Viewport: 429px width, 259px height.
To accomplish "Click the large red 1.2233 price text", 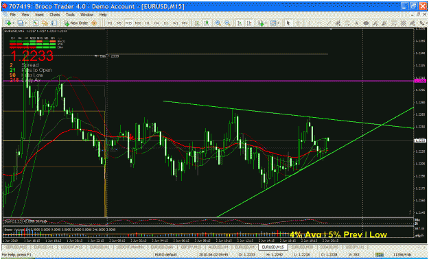I will click(x=32, y=56).
